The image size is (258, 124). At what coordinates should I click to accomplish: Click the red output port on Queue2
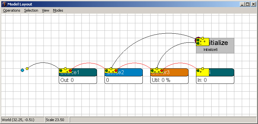[x=116, y=71]
